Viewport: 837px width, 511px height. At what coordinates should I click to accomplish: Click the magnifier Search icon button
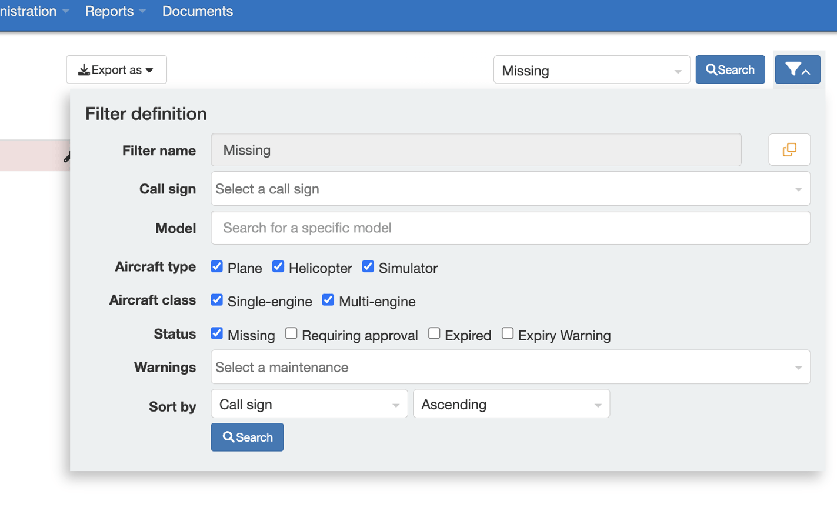click(712, 69)
